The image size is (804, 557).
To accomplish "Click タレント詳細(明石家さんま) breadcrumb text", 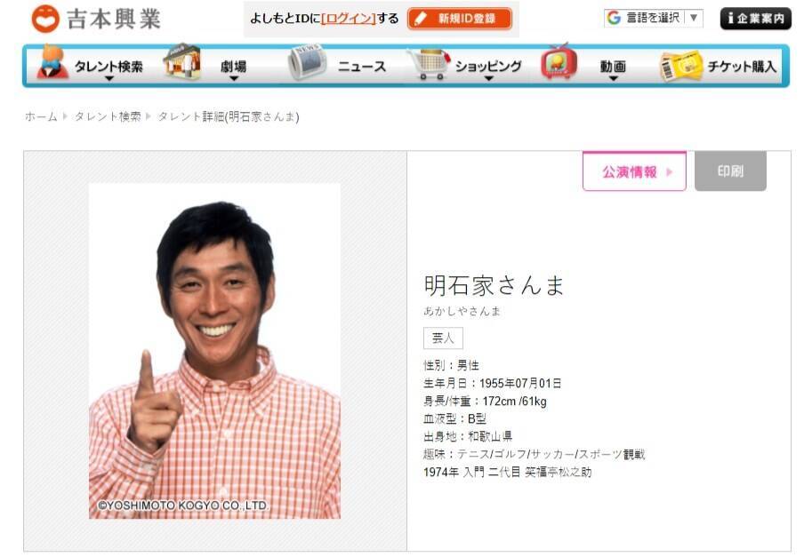I will point(229,116).
